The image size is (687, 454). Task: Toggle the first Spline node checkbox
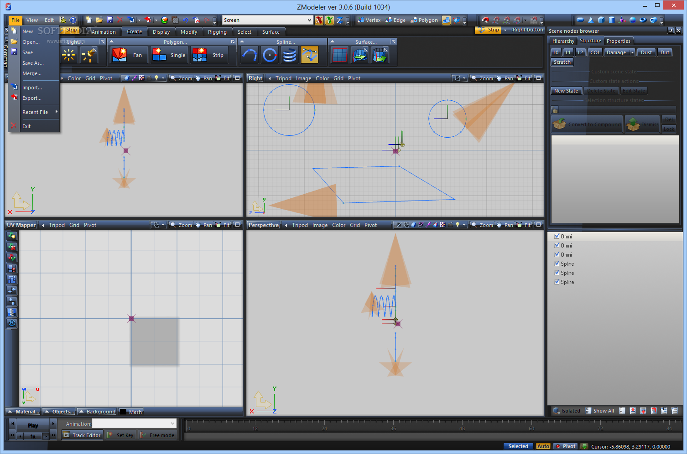click(557, 263)
